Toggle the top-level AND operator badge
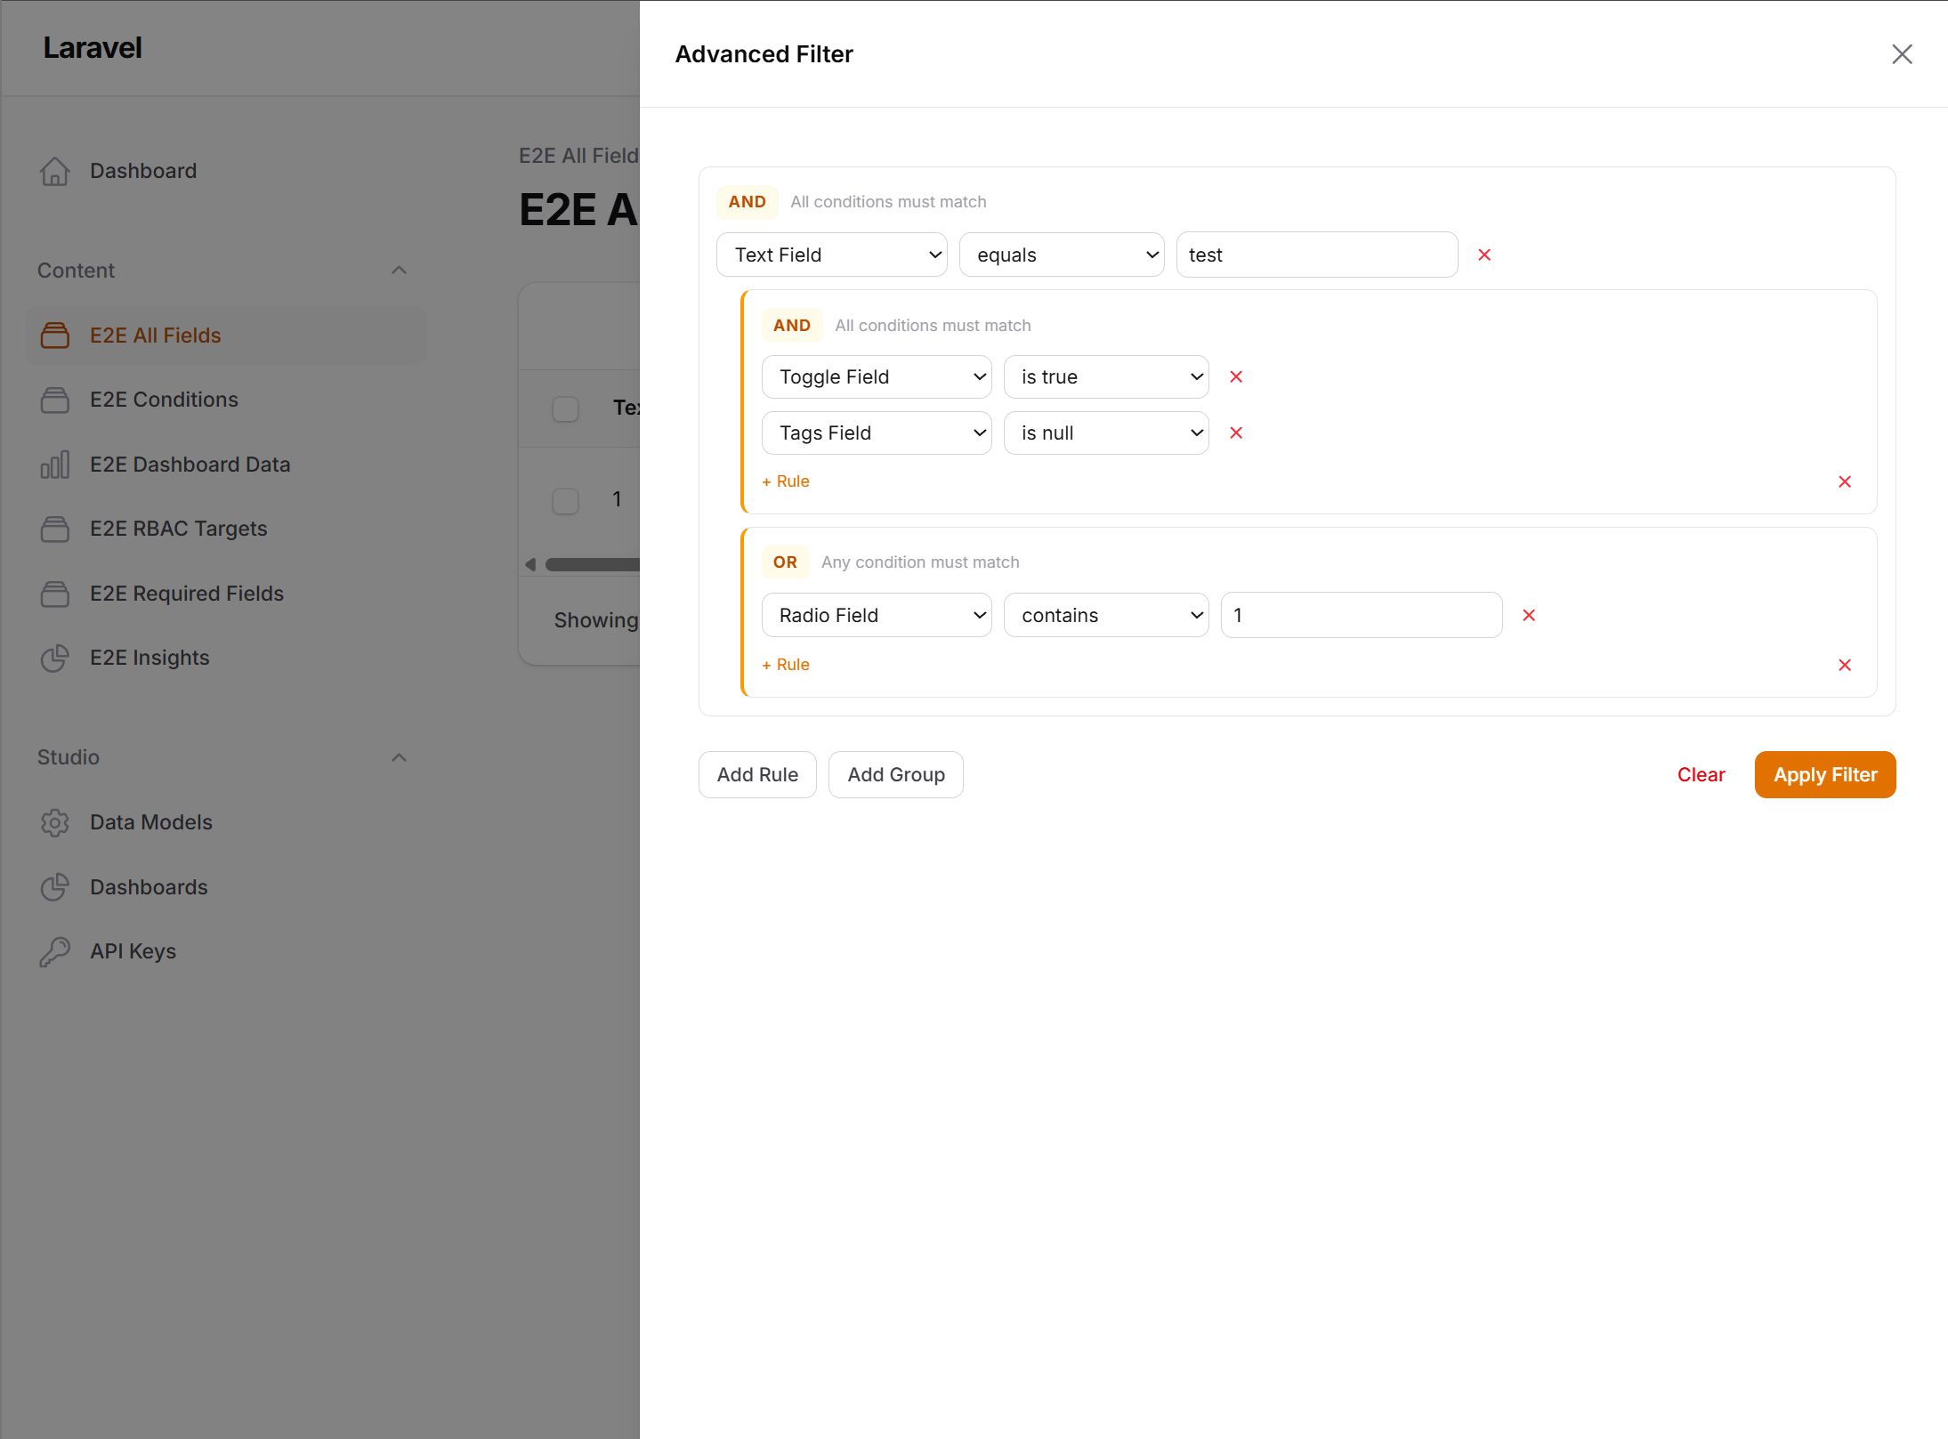This screenshot has width=1948, height=1439. coord(747,202)
